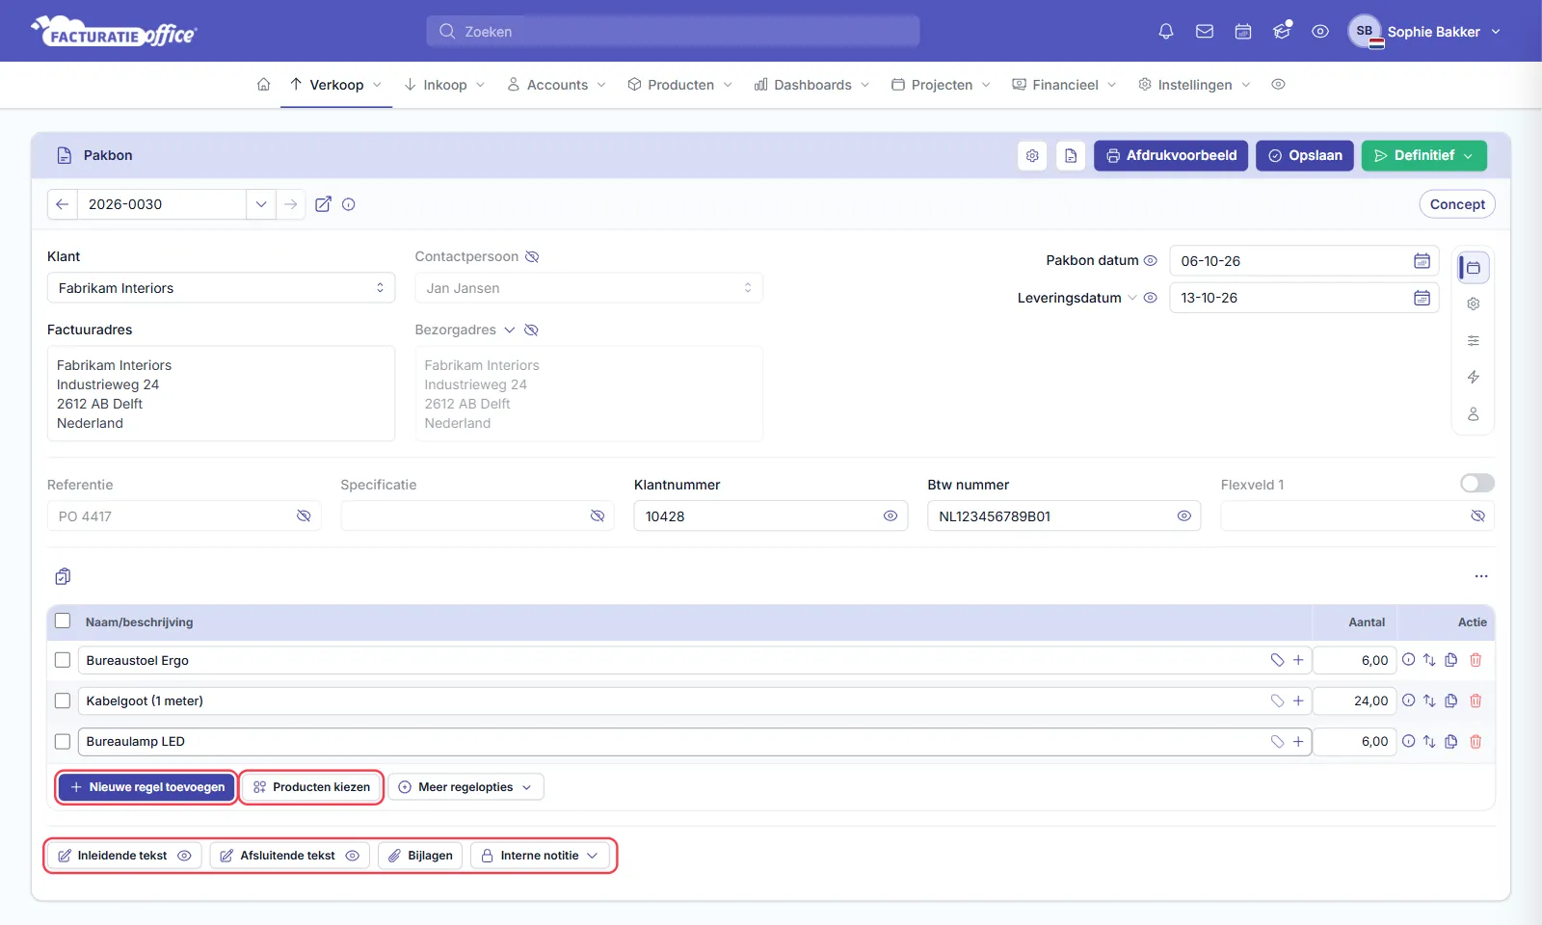Tick the Bureaustoel Ergo checkbox
Image resolution: width=1542 pixels, height=925 pixels.
coord(63,660)
